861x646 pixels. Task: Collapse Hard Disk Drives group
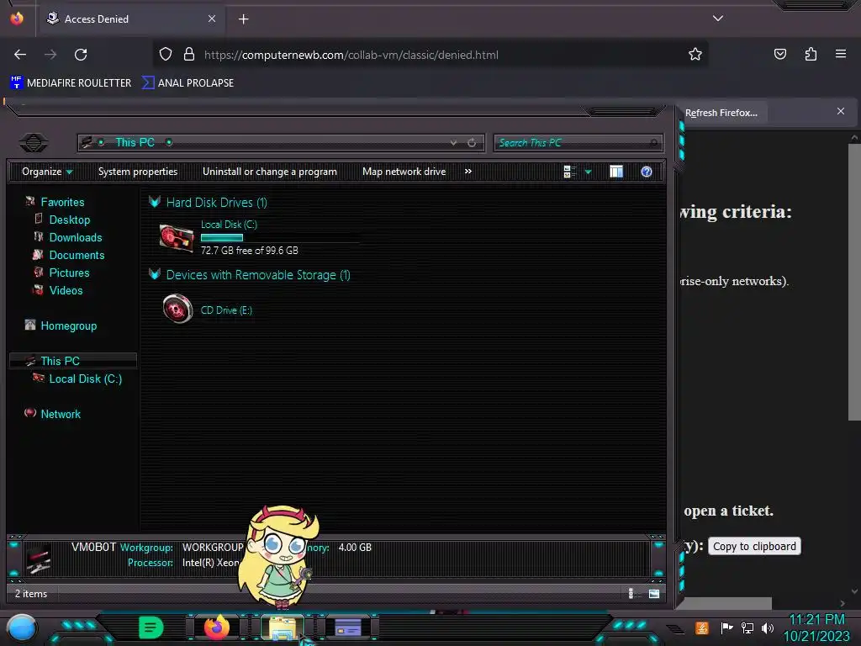[155, 202]
